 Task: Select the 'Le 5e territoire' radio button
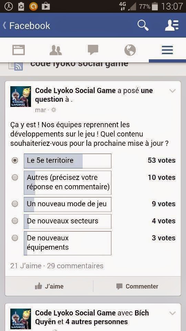[15, 160]
